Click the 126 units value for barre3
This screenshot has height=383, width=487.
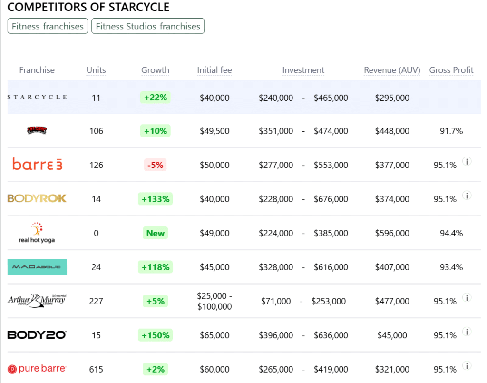[96, 165]
